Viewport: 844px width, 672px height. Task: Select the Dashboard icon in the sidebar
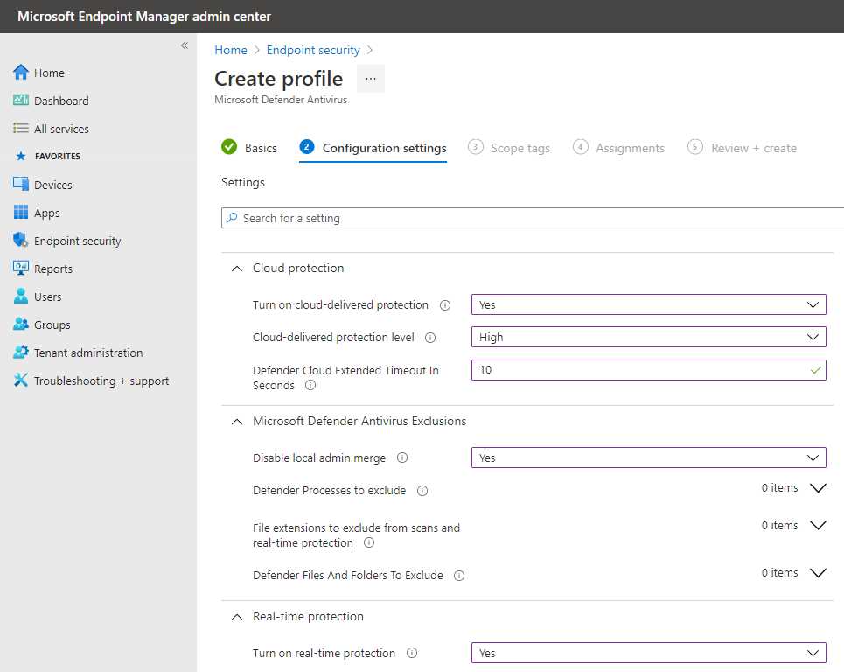[x=19, y=101]
